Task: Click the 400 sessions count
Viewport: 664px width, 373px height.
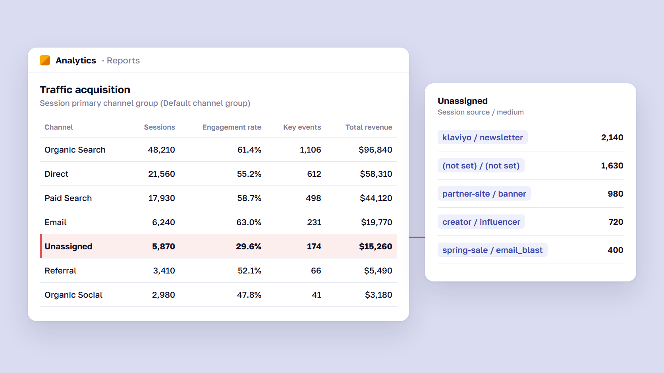Action: click(x=615, y=250)
